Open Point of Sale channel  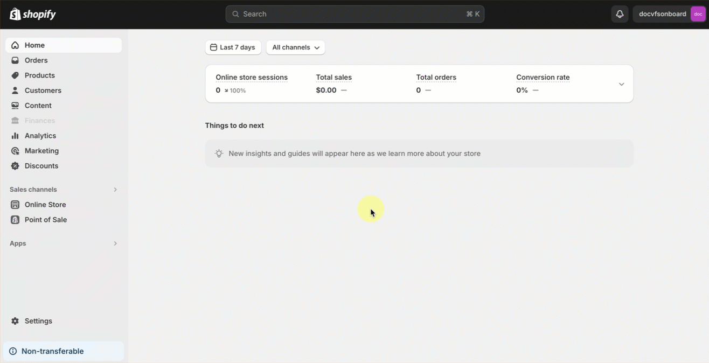click(x=45, y=220)
